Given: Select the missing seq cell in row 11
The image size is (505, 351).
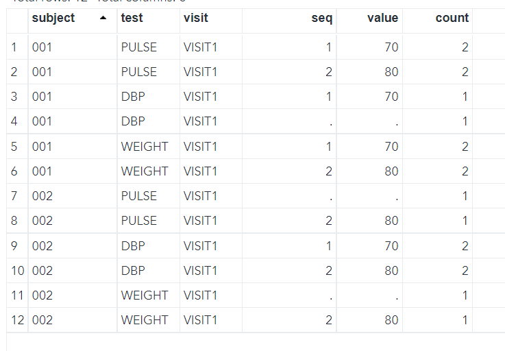Looking at the screenshot, I should pos(330,296).
